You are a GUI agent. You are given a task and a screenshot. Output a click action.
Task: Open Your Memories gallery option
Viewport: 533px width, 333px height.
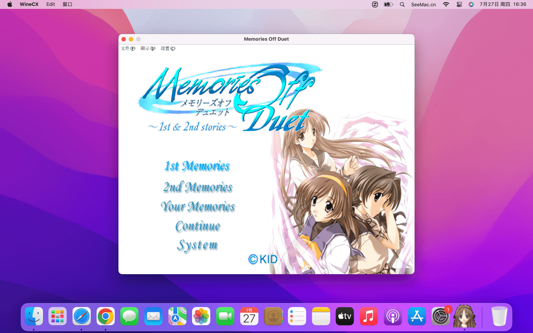198,206
